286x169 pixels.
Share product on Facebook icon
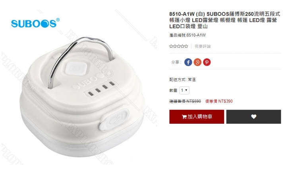click(188, 62)
